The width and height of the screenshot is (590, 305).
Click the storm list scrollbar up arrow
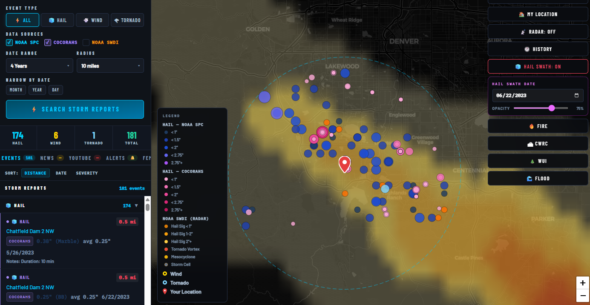pyautogui.click(x=147, y=199)
